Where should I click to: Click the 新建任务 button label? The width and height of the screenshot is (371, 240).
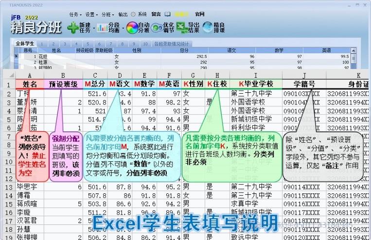(85, 28)
